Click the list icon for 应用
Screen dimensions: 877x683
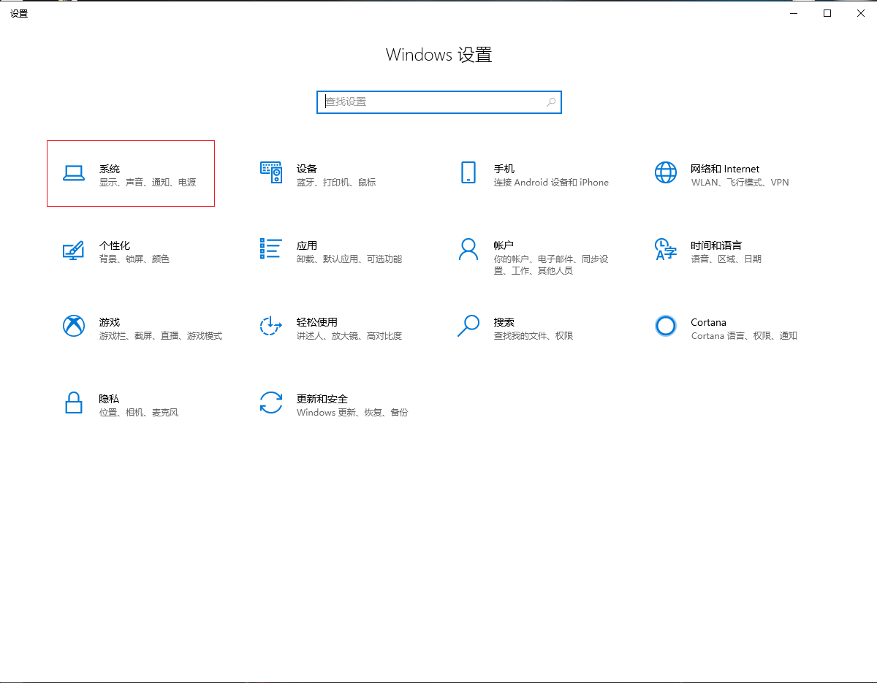(271, 249)
